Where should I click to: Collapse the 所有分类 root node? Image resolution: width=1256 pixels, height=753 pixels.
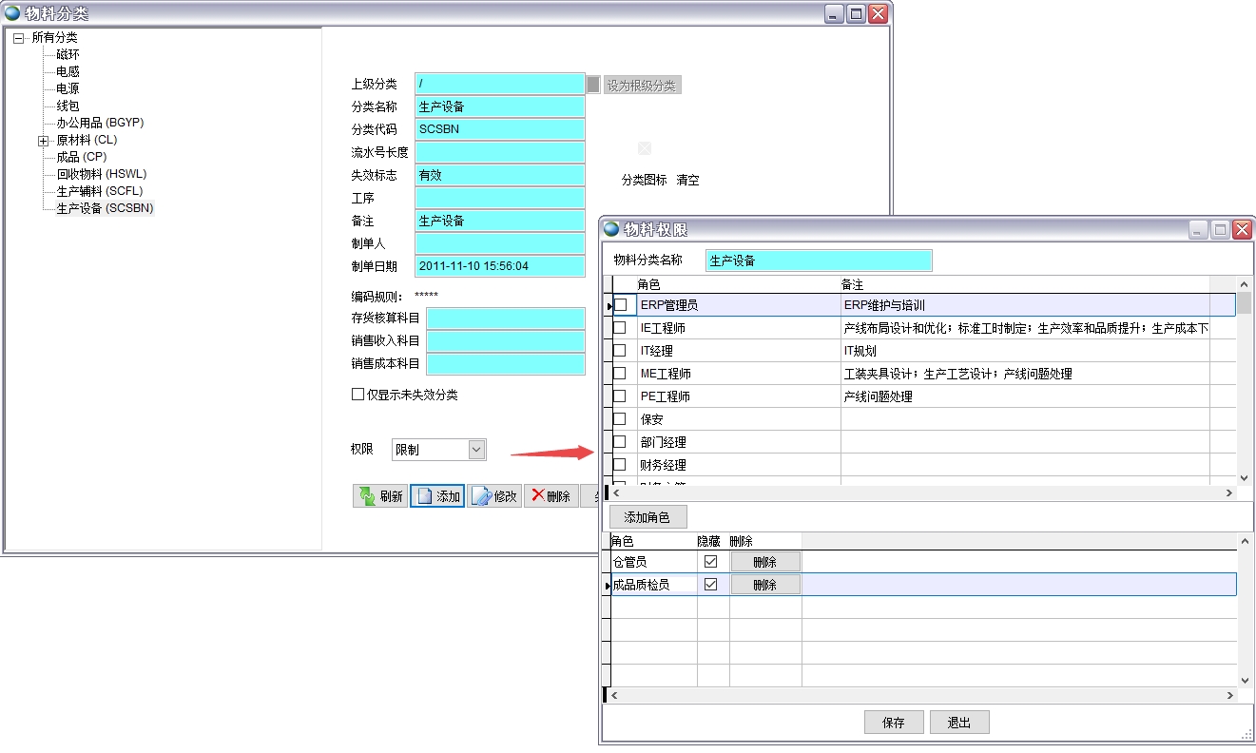18,38
